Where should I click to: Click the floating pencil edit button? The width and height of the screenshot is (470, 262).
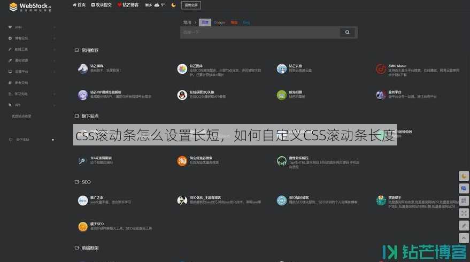pyautogui.click(x=464, y=226)
